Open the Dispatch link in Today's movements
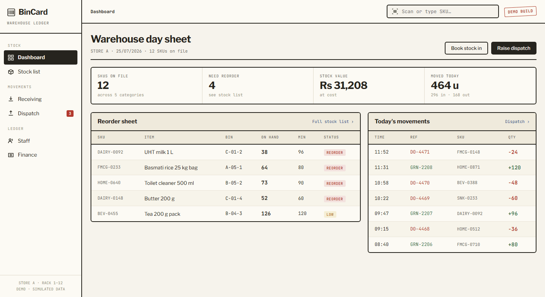 point(517,121)
